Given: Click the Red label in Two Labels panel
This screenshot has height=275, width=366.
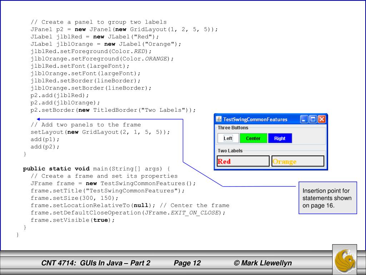Looking at the screenshot, I should pos(243,161).
